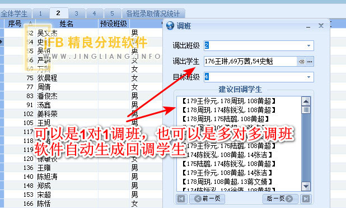Open class tab 3

click(x=77, y=13)
